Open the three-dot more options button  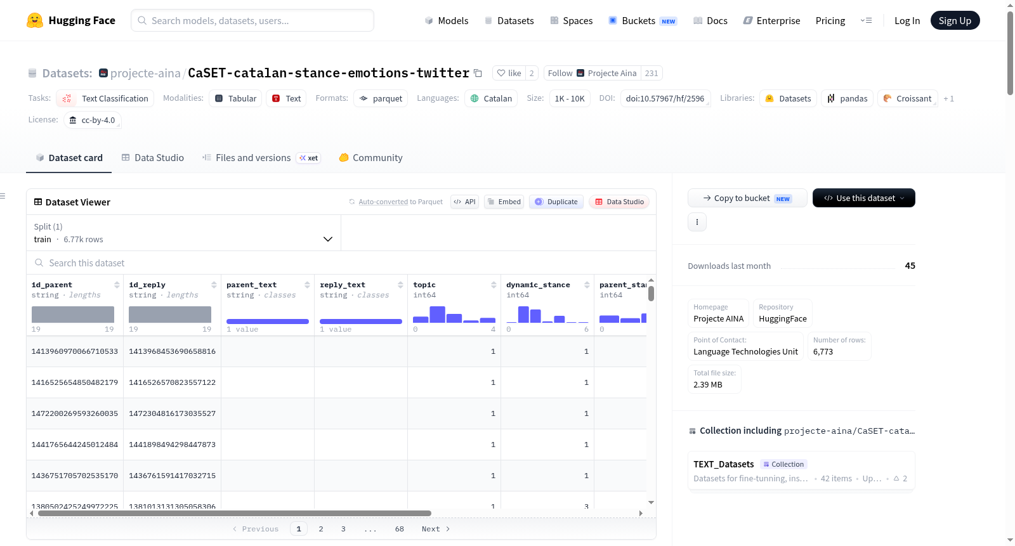(697, 222)
